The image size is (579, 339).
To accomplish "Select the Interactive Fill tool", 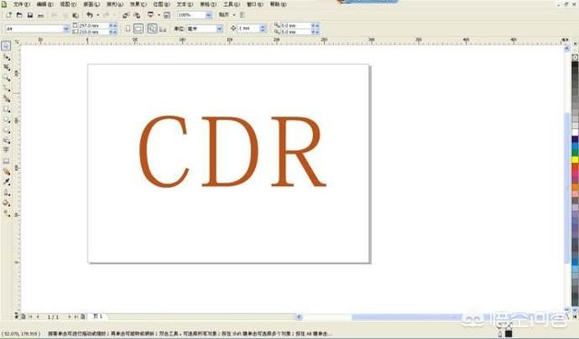I will pos(6,213).
